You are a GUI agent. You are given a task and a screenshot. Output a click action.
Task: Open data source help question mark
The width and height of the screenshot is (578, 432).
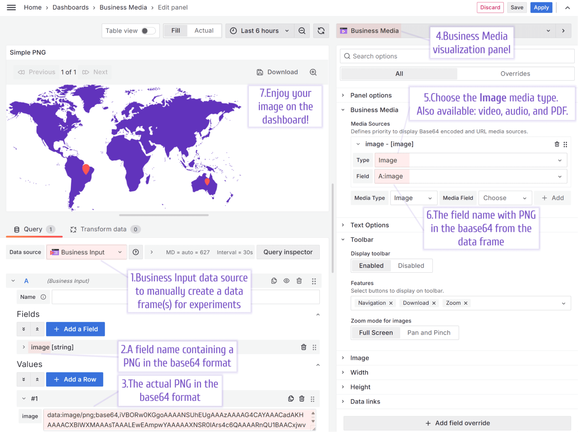pos(135,252)
